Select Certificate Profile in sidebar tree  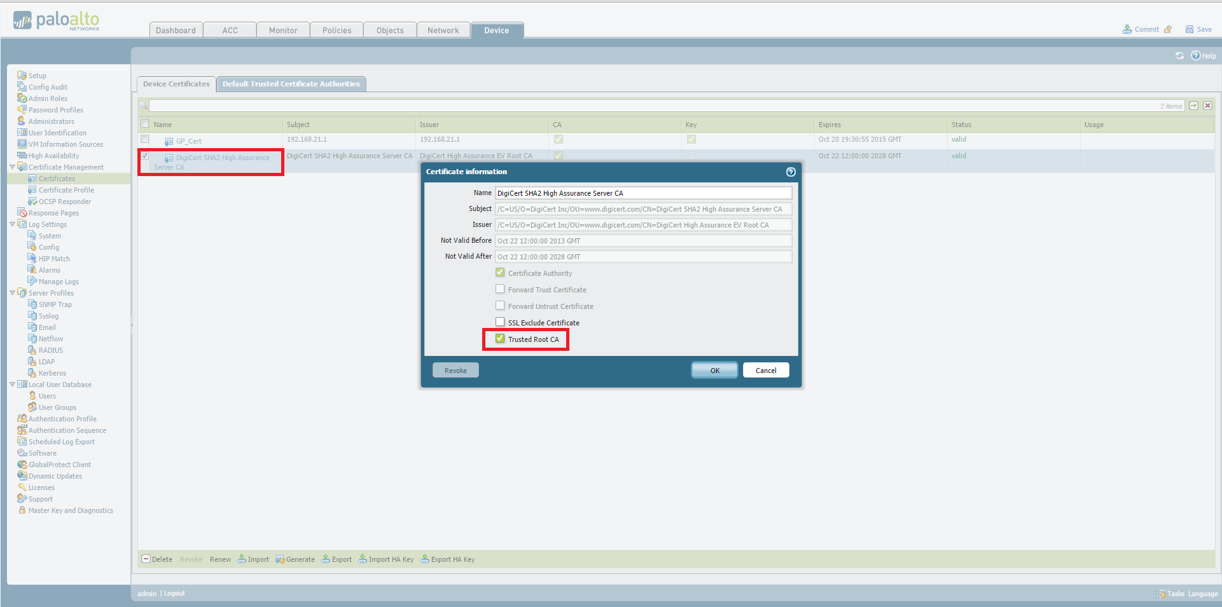(66, 190)
